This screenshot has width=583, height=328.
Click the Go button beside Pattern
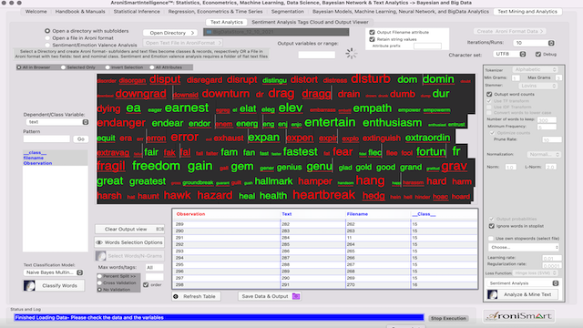(81, 139)
